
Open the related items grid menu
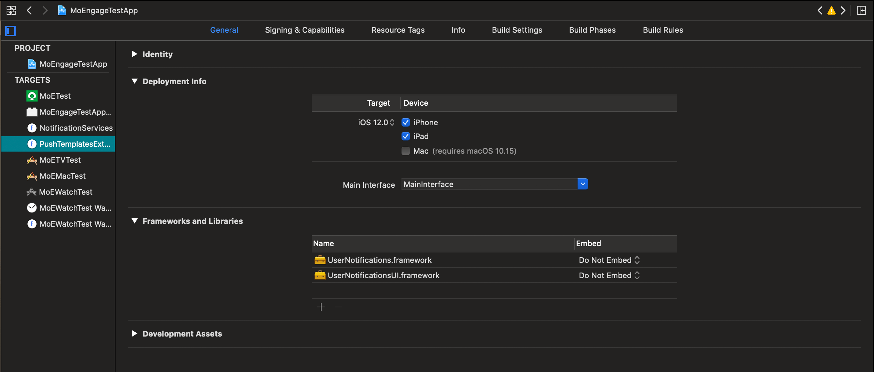(11, 10)
